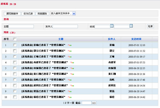Click the end time input field
This screenshot has width=160, height=108.
(122, 26)
